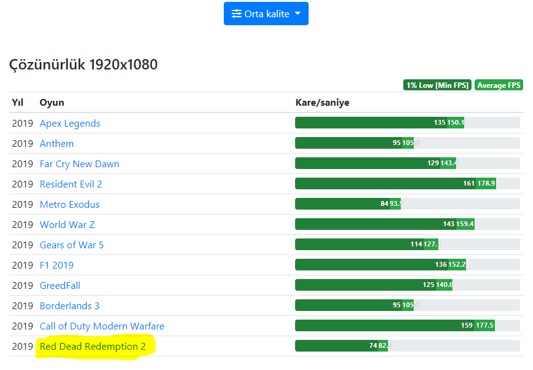The height and width of the screenshot is (370, 533).
Task: Open the Gears of War 5 link
Action: (72, 245)
